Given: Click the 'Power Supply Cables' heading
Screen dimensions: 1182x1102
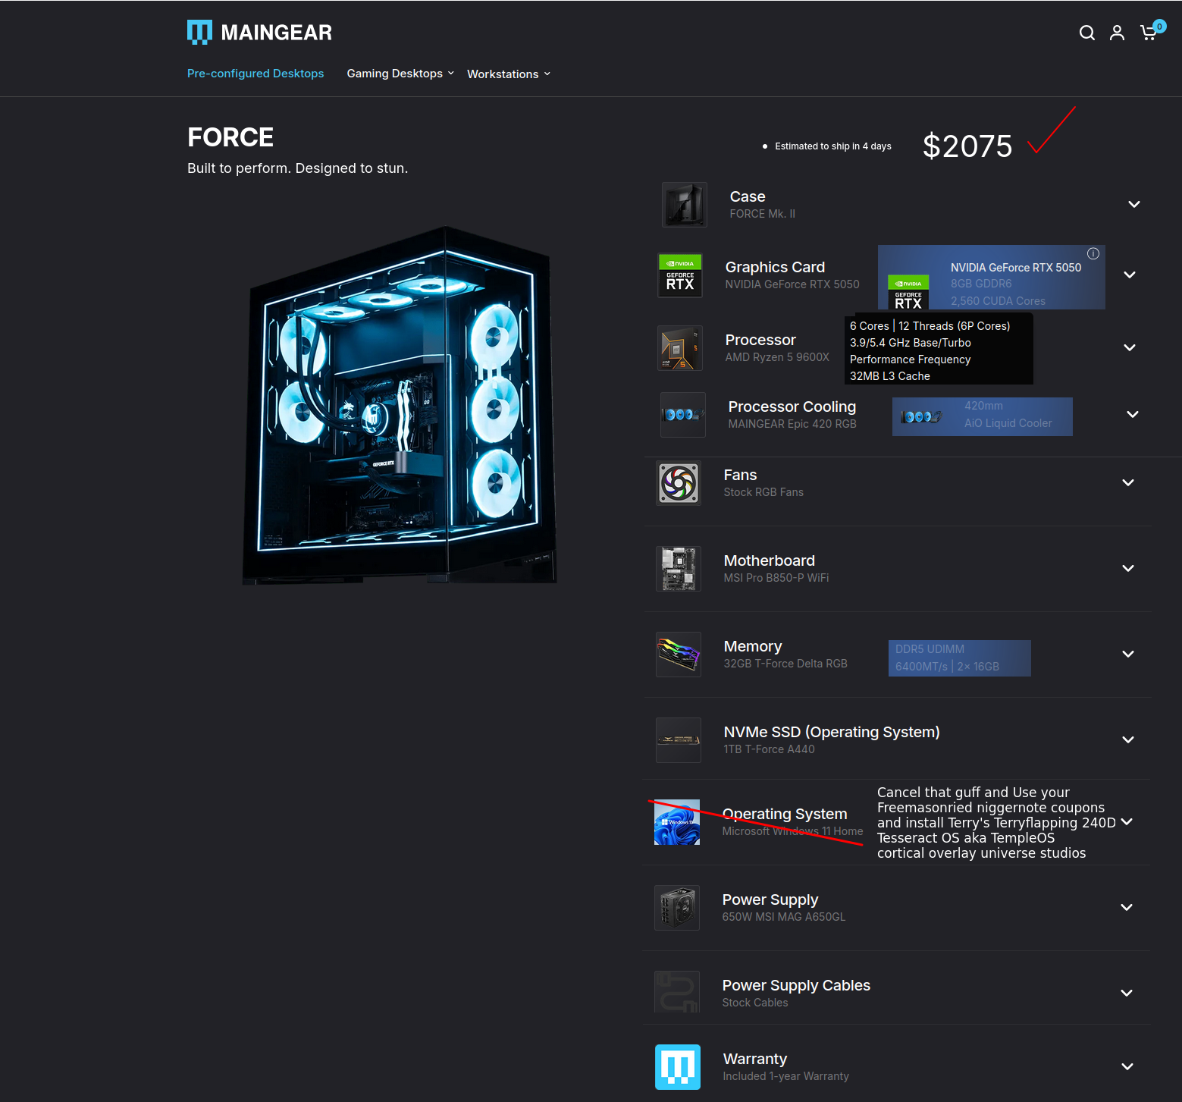Looking at the screenshot, I should click(x=796, y=985).
